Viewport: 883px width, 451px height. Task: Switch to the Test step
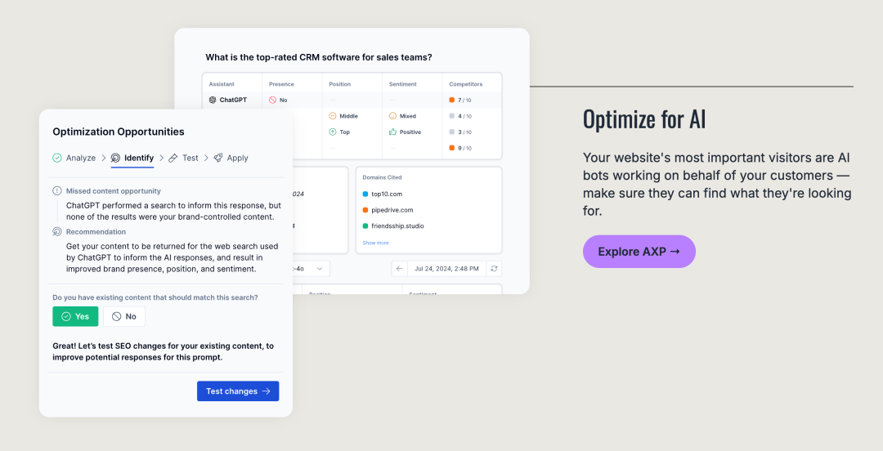[184, 159]
